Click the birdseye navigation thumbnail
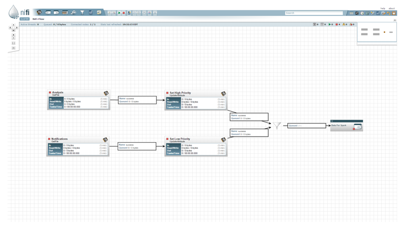The height and width of the screenshot is (238, 411). [377, 32]
